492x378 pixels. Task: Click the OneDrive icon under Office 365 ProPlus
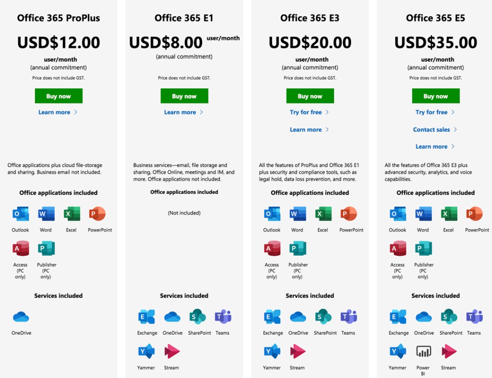(21, 317)
